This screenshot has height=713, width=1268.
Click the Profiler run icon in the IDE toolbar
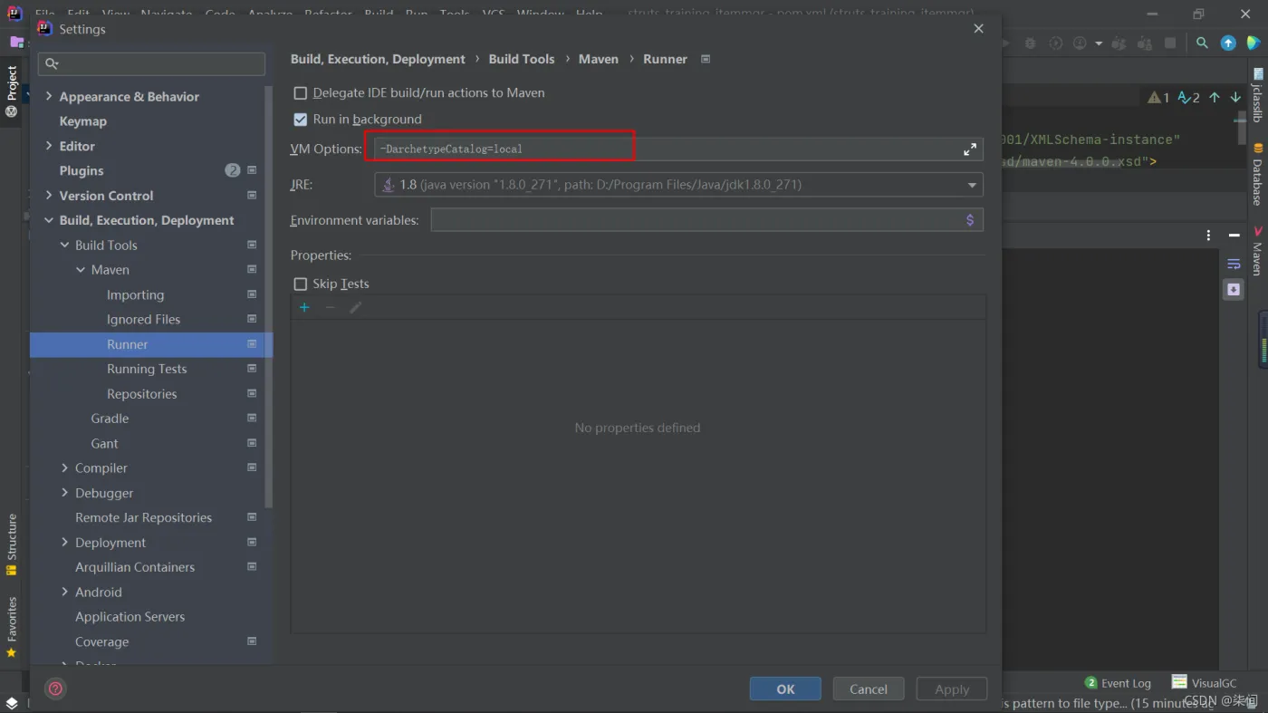click(1080, 43)
